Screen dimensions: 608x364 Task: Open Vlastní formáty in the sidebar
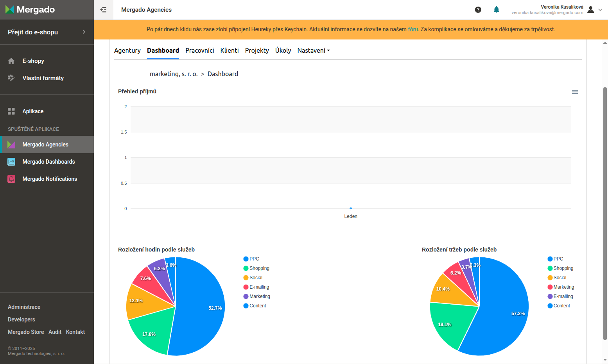coord(43,78)
